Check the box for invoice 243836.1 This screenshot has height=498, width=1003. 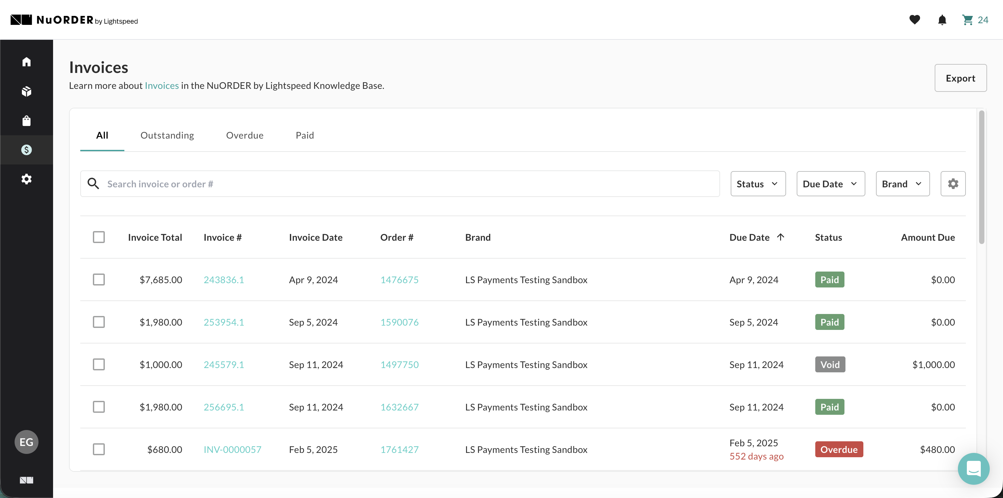click(99, 280)
